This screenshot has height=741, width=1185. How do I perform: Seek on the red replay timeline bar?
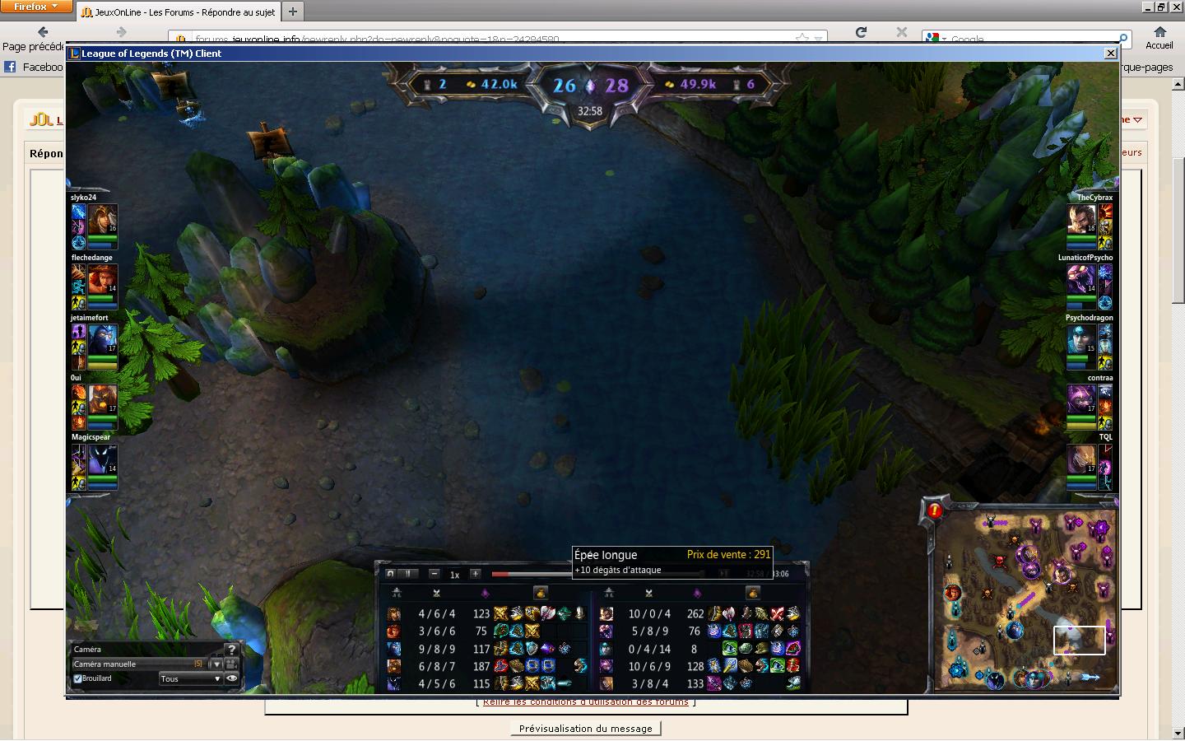click(x=532, y=574)
